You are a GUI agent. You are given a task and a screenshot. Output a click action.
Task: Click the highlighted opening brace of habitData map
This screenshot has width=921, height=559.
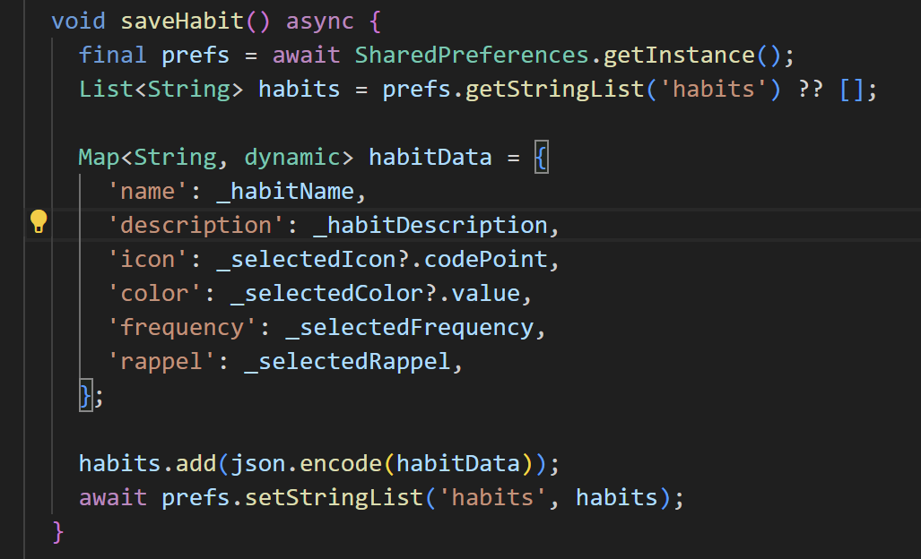click(542, 157)
